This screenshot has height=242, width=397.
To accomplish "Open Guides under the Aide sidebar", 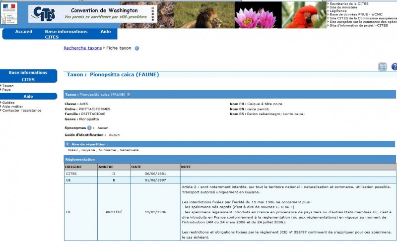I will (8, 103).
